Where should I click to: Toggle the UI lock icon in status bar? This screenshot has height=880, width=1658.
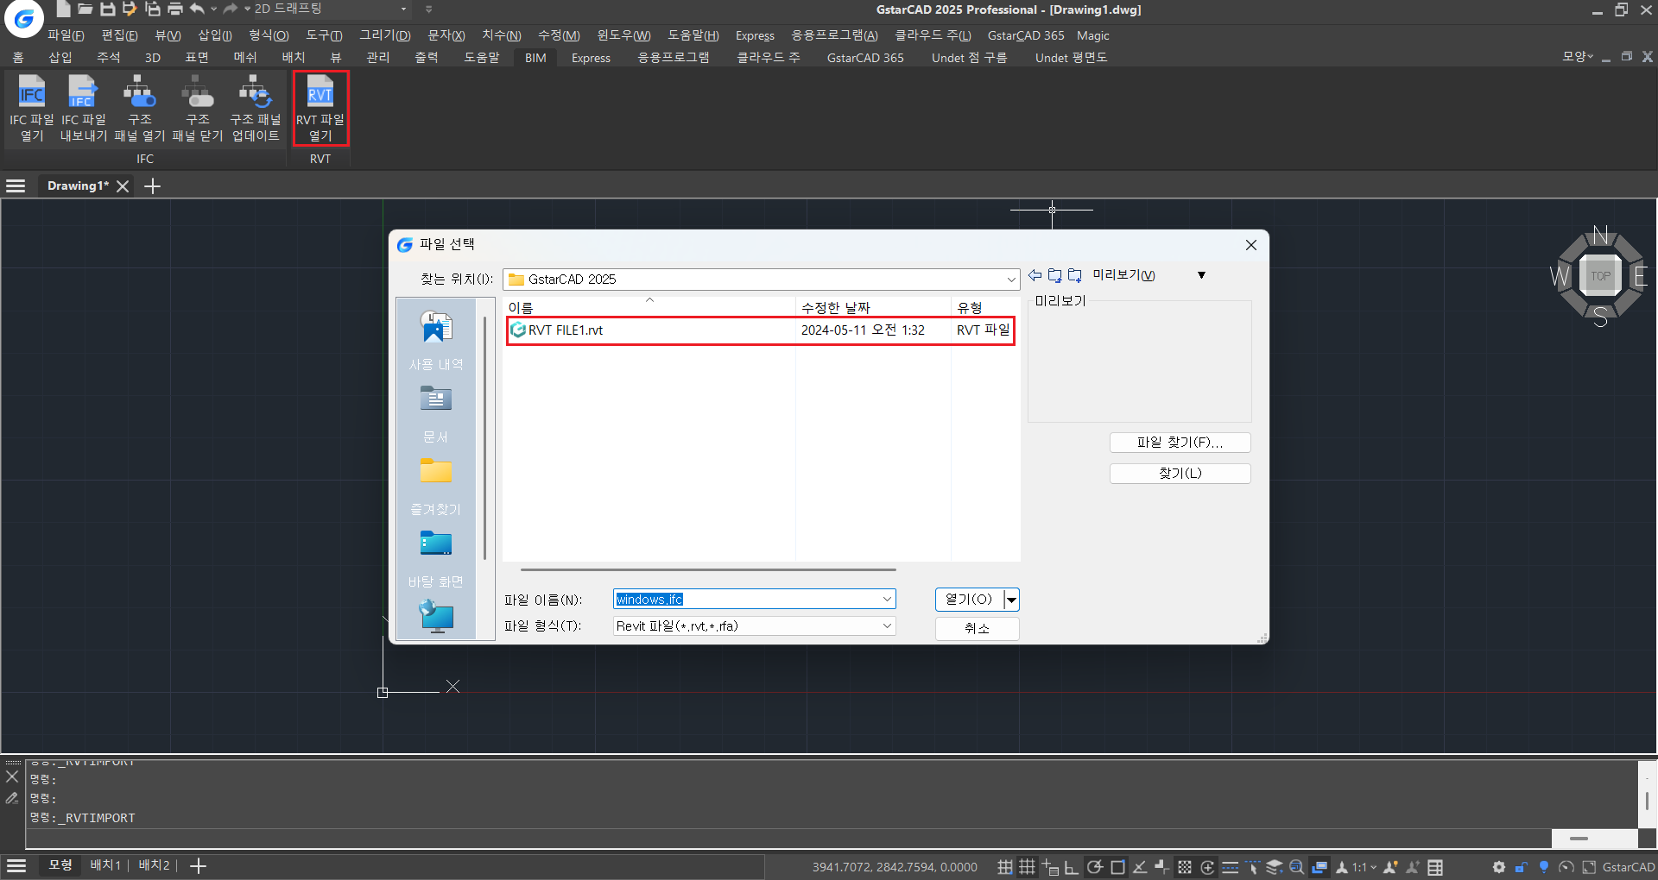coord(1521,867)
